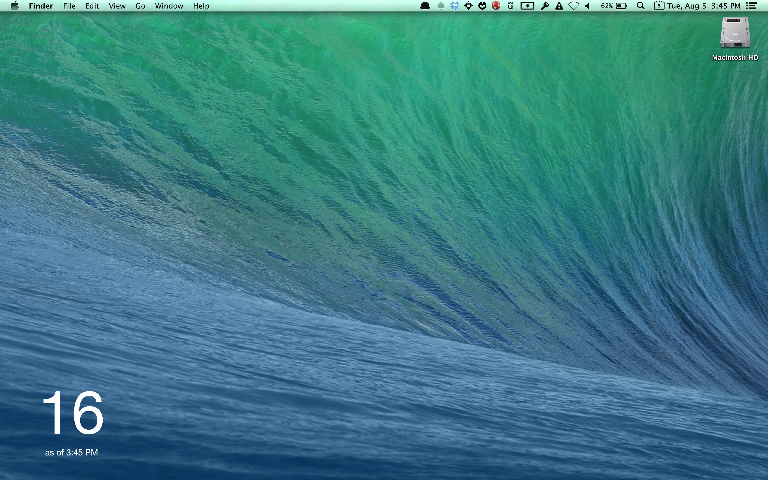Click the bowler hat menu bar icon
The image size is (768, 480).
(425, 6)
